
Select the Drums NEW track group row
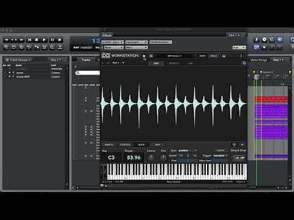(34, 76)
